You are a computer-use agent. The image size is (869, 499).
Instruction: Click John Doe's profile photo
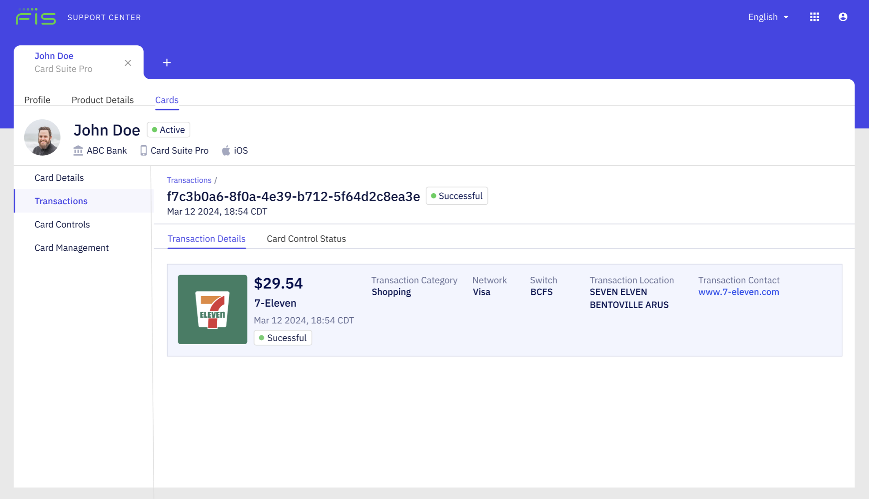(x=42, y=138)
